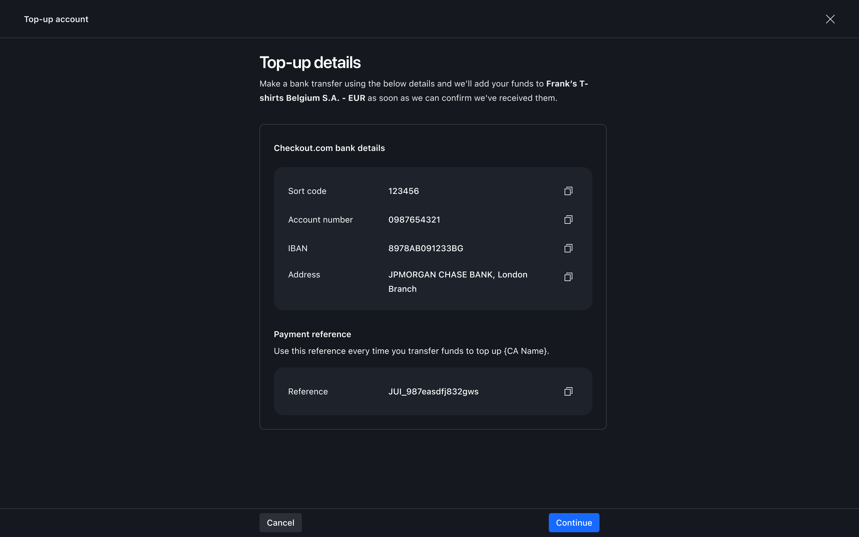Click the Top-up account title
859x537 pixels.
(56, 19)
